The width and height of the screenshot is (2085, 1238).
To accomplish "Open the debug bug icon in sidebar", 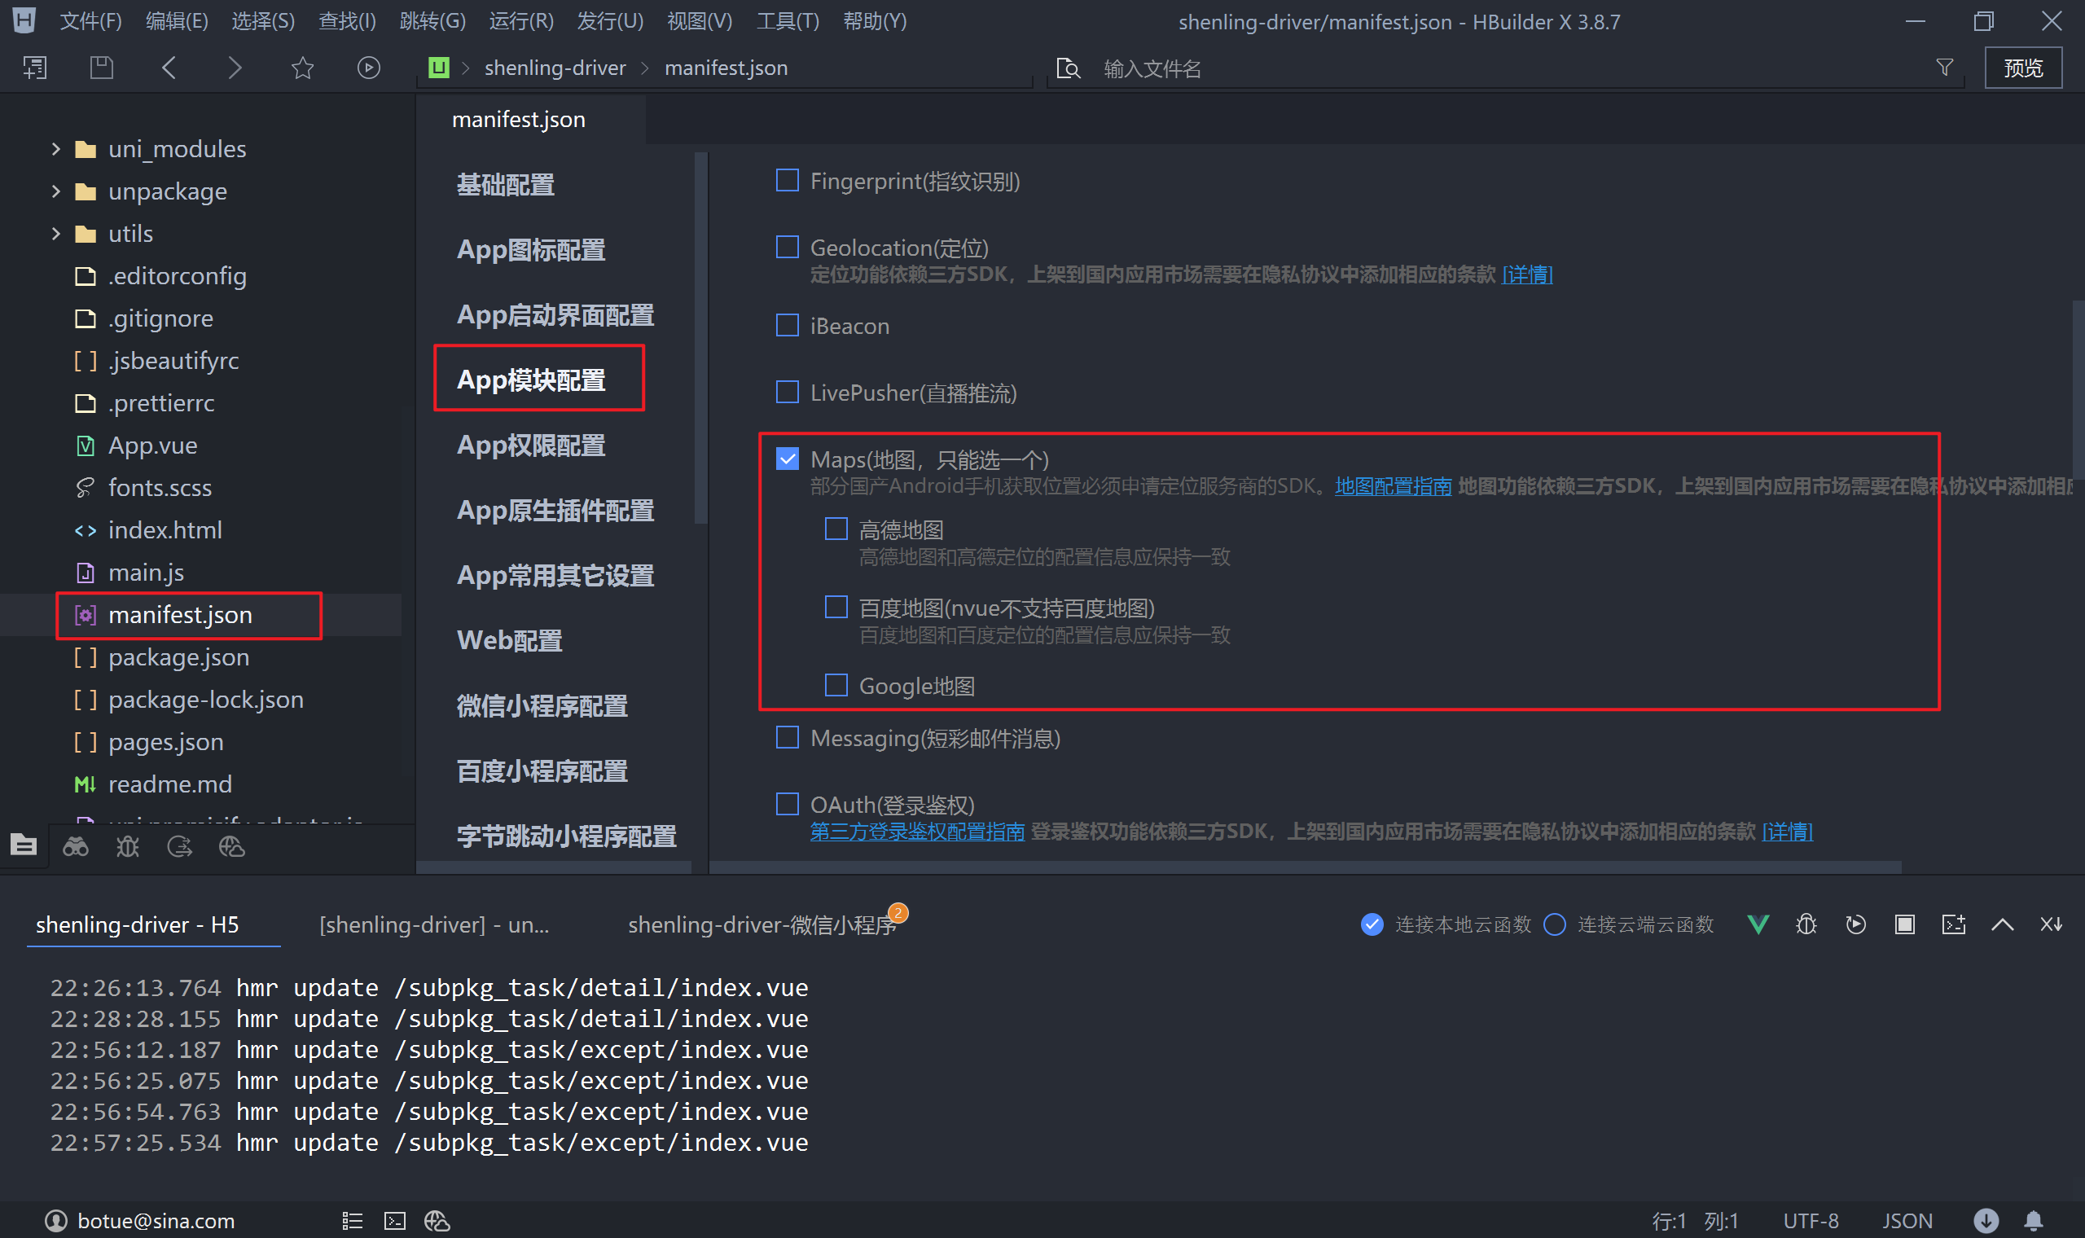I will coord(128,848).
